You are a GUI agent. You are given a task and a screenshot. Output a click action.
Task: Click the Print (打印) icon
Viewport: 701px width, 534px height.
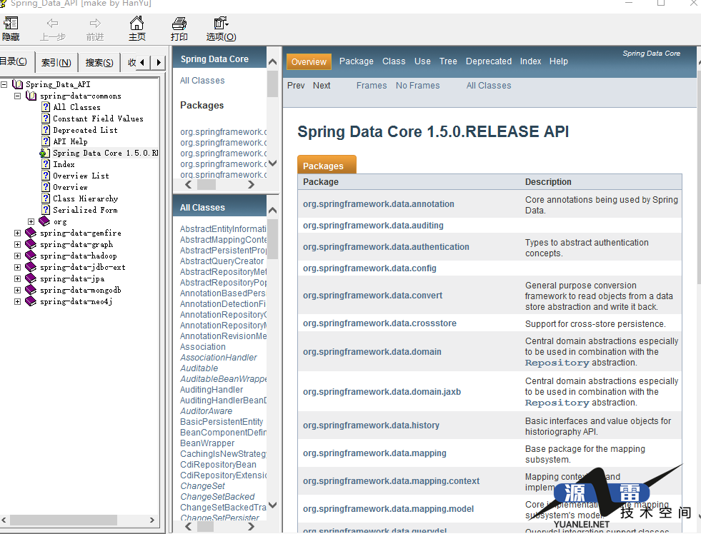(x=179, y=24)
